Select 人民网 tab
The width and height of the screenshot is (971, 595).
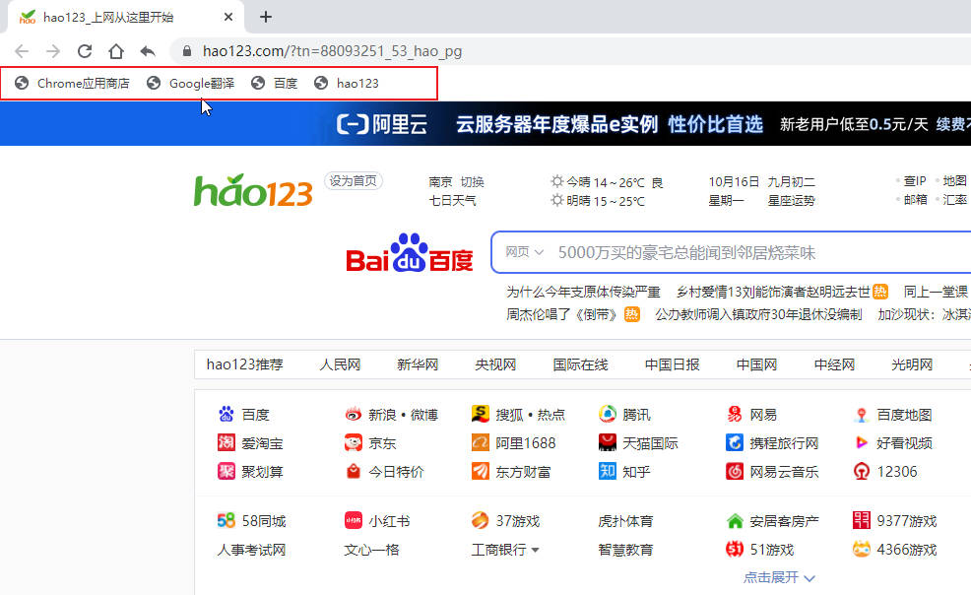pos(340,364)
